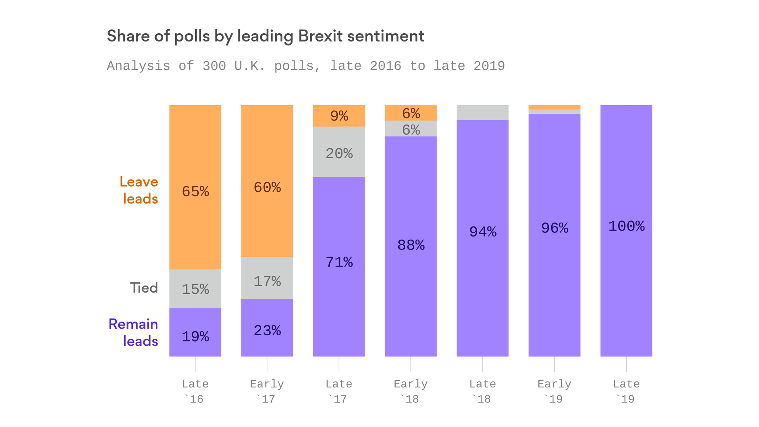
Task: Click the 100% bar for Late '19
Action: click(626, 231)
